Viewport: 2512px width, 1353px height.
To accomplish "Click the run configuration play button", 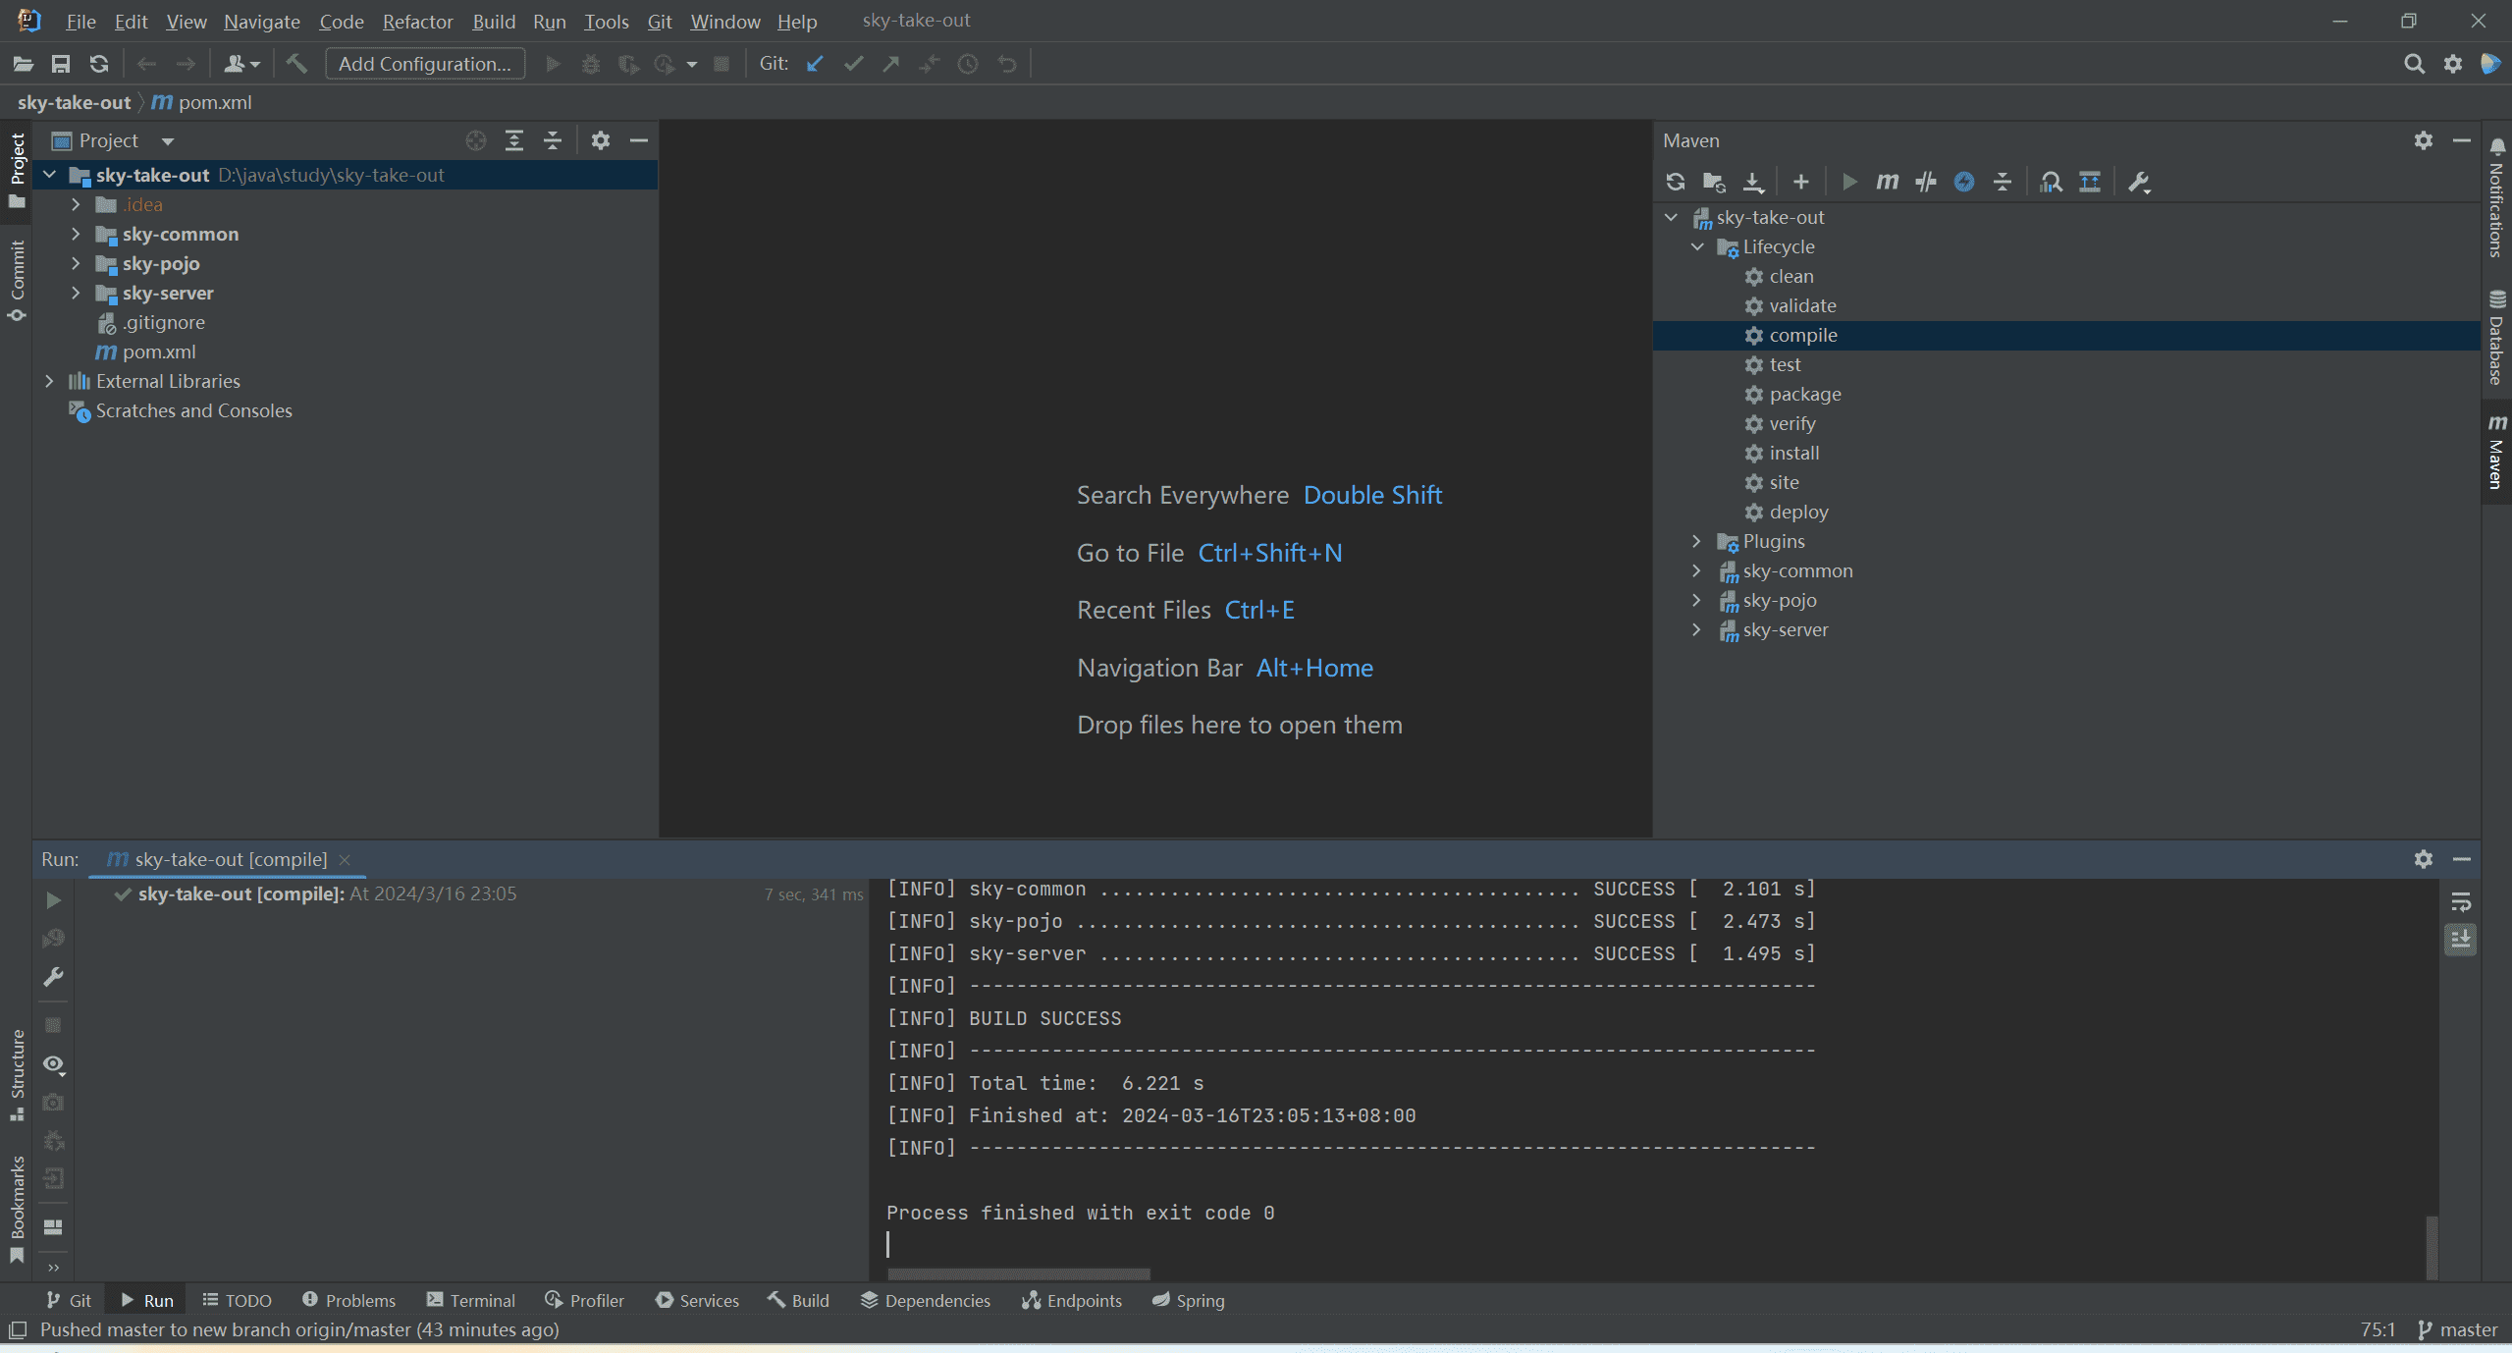I will click(x=552, y=63).
